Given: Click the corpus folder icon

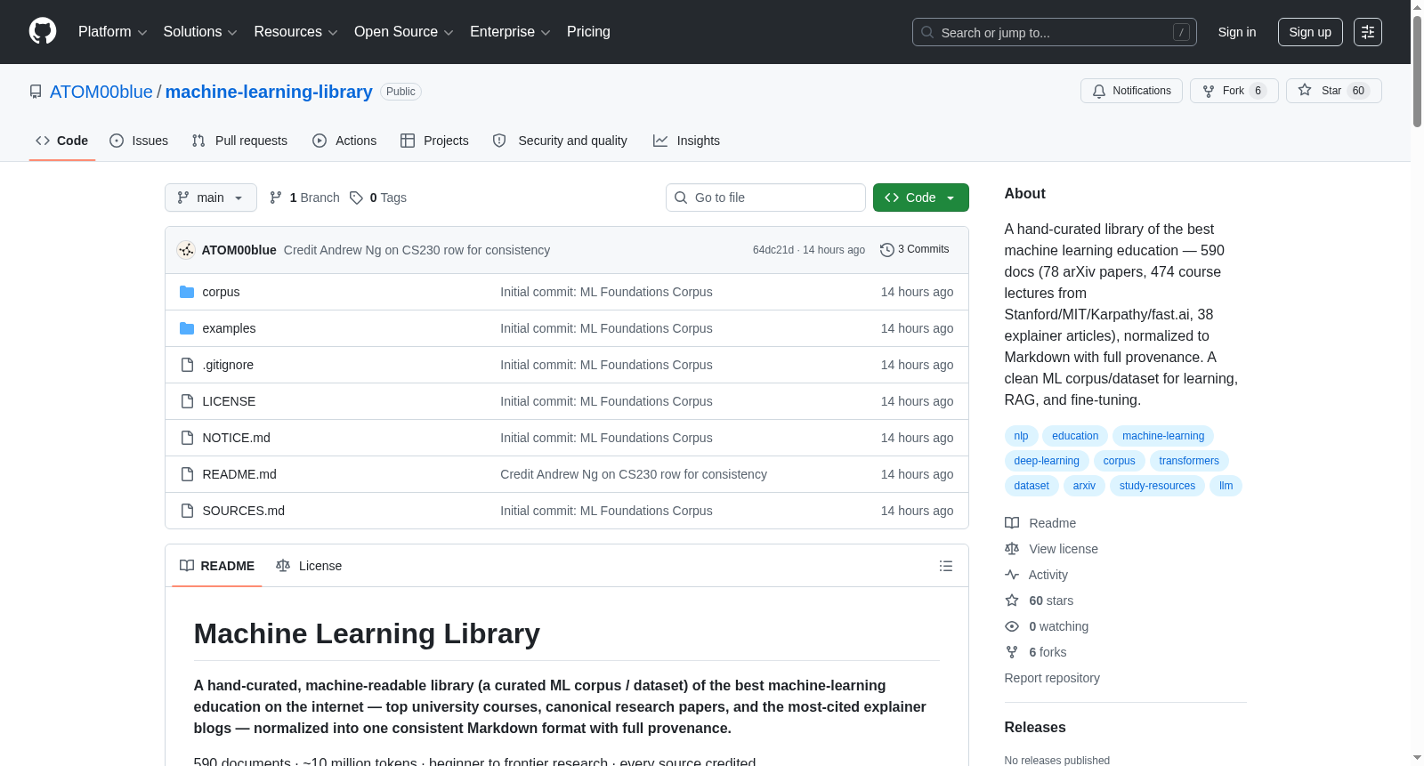Looking at the screenshot, I should tap(187, 292).
